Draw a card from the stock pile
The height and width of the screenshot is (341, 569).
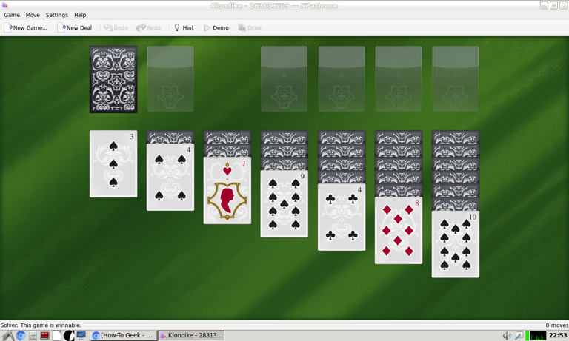(113, 79)
